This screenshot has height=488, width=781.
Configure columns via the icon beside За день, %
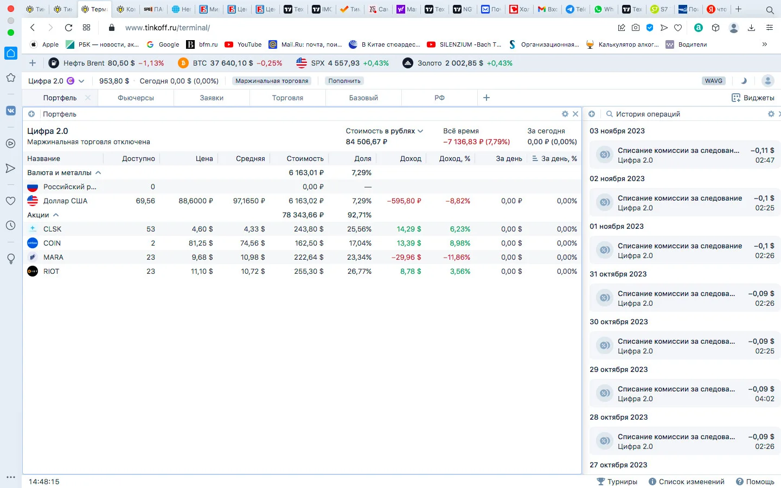(x=535, y=158)
